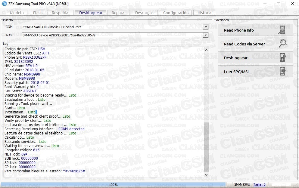Viewport: 299px width, 188px height.
Task: Click the NET lock: 694 log line
Action: pos(16,154)
